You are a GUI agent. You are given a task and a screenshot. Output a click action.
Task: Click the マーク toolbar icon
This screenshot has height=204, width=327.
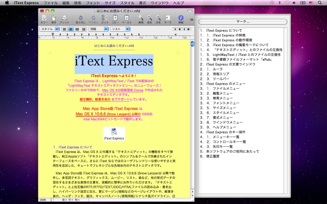168,19
